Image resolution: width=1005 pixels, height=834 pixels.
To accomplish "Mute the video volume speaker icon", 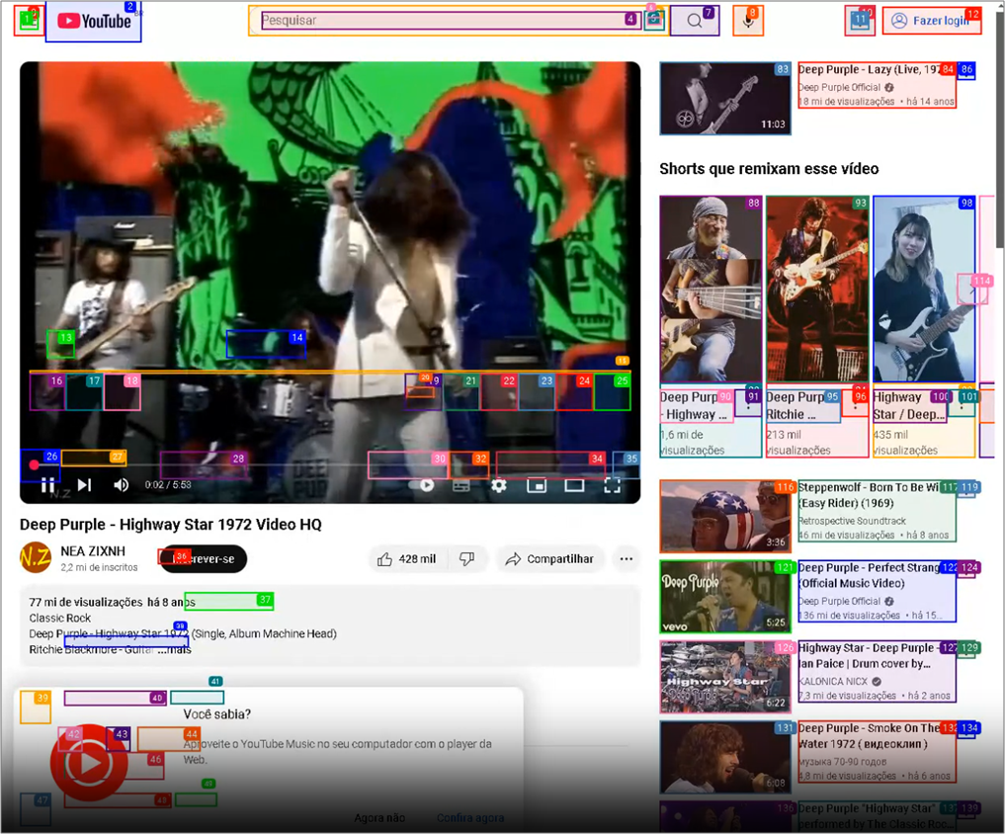I will [x=121, y=484].
